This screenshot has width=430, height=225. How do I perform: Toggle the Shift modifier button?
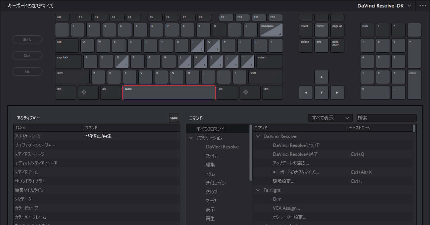click(27, 39)
